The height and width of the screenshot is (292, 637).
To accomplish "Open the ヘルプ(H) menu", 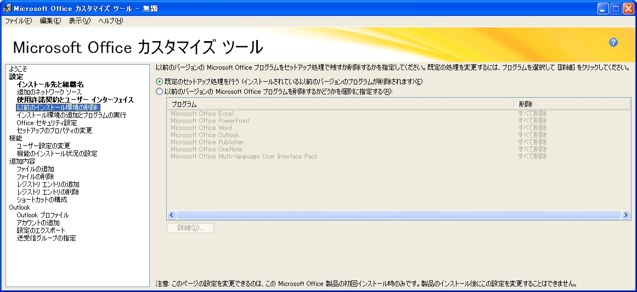I will point(110,21).
